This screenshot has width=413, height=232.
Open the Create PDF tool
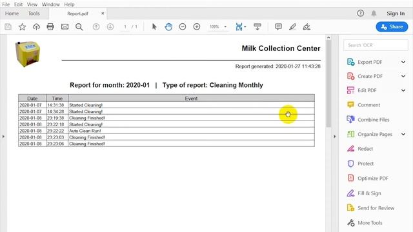click(x=370, y=76)
